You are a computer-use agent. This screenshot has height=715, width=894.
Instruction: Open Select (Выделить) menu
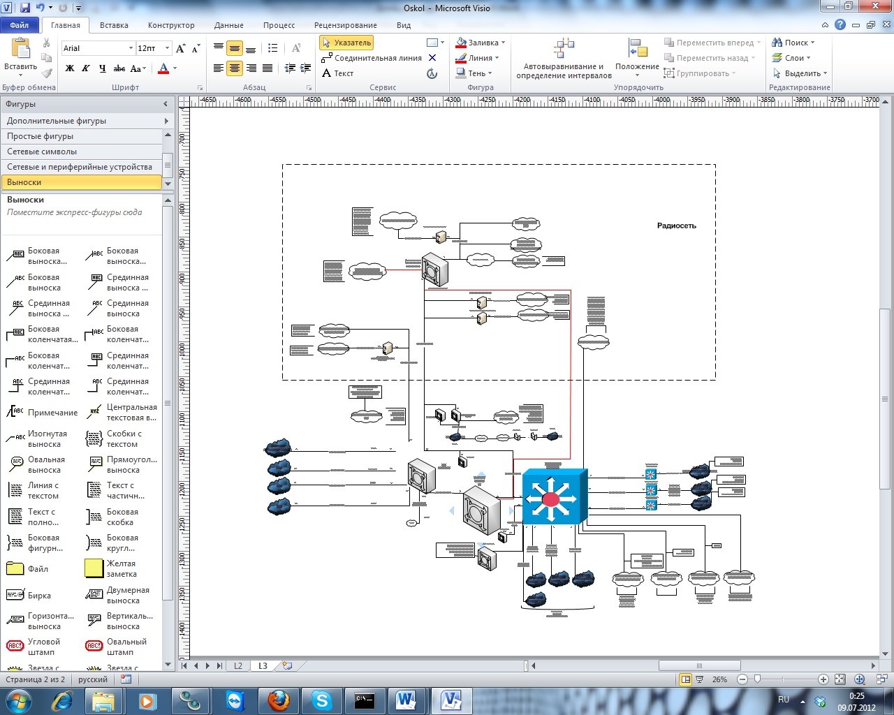pyautogui.click(x=800, y=73)
